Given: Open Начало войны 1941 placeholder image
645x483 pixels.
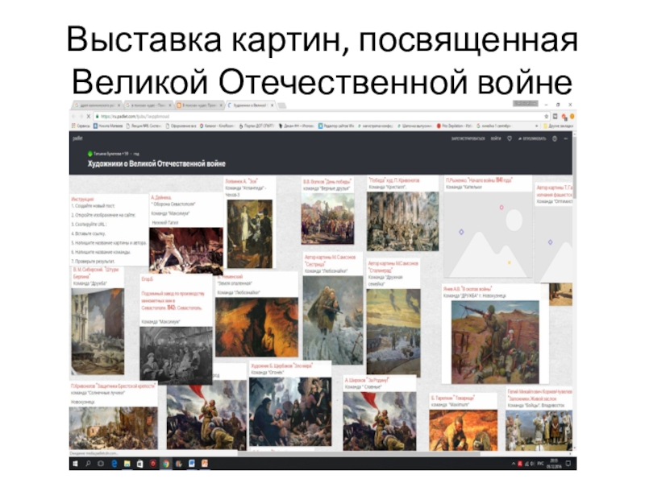Looking at the screenshot, I should click(488, 235).
